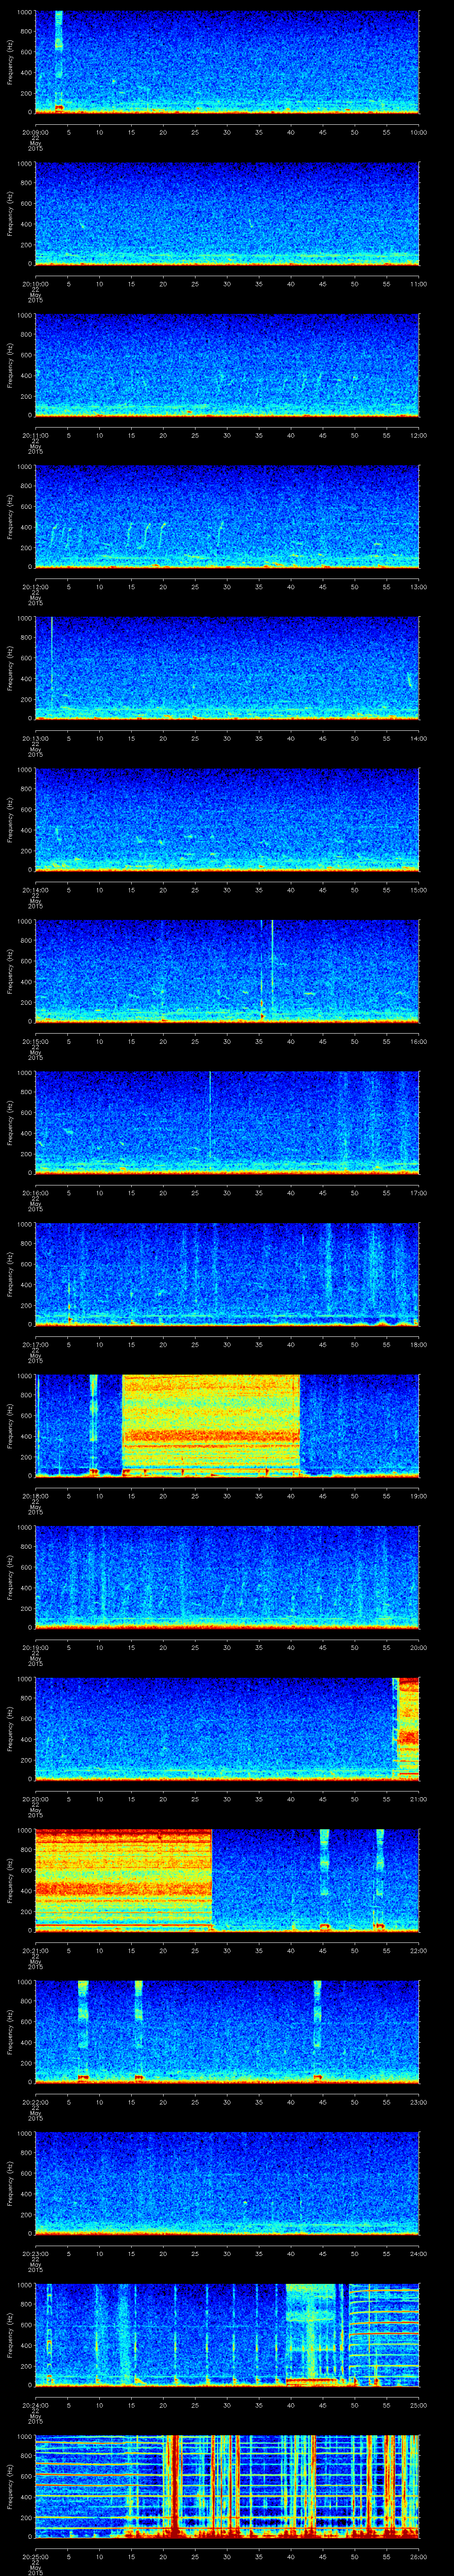Click the 23:00 end time label
The height and width of the screenshot is (2576, 454).
pos(418,2101)
